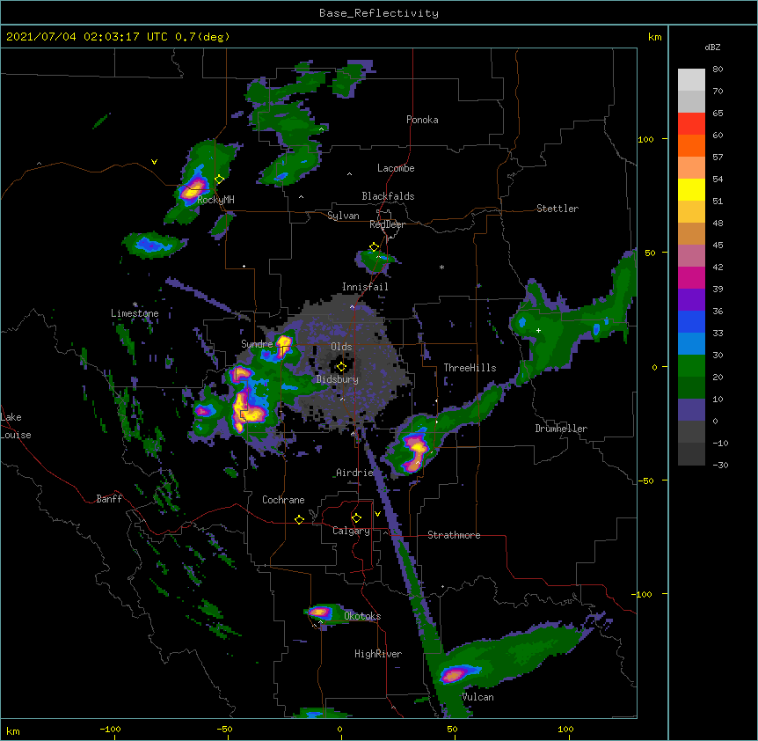
Task: Click the legend value 42
Action: tap(718, 267)
